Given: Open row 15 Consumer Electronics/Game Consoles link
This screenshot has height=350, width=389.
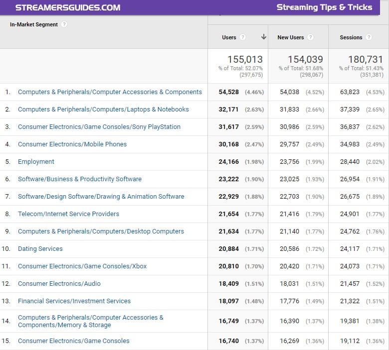Looking at the screenshot, I should pos(73,341).
